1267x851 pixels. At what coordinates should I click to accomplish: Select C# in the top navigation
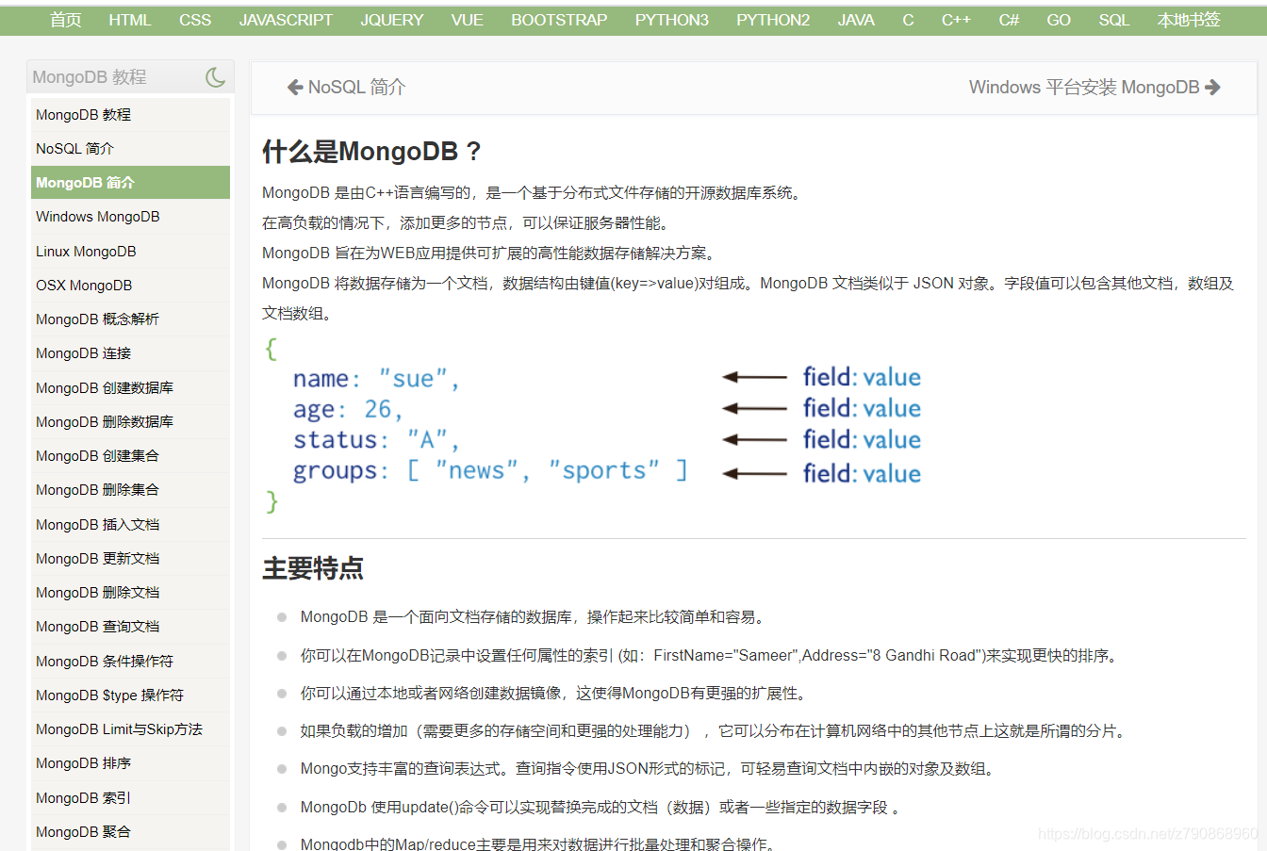tap(1009, 20)
